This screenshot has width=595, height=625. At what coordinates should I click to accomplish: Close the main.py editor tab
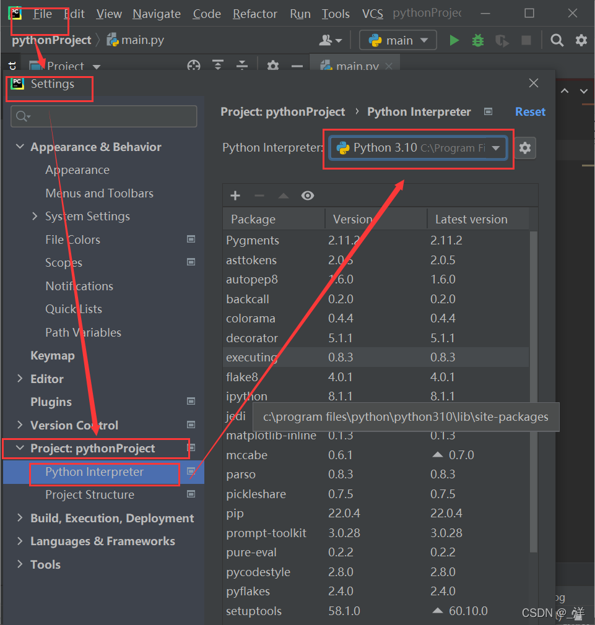point(389,66)
